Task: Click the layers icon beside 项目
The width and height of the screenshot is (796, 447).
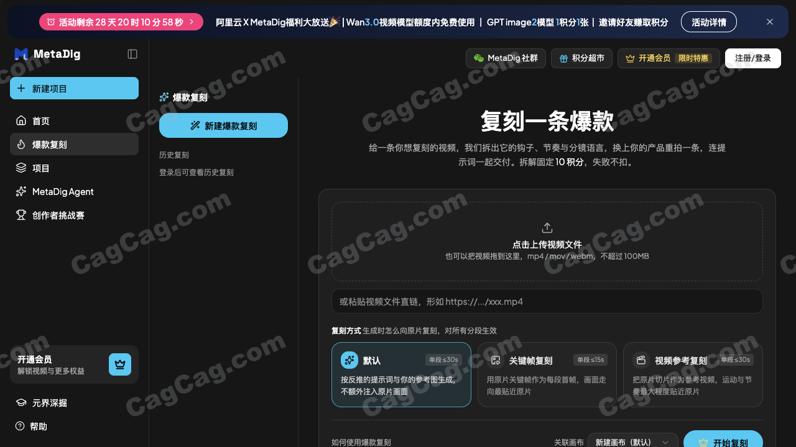Action: click(21, 168)
